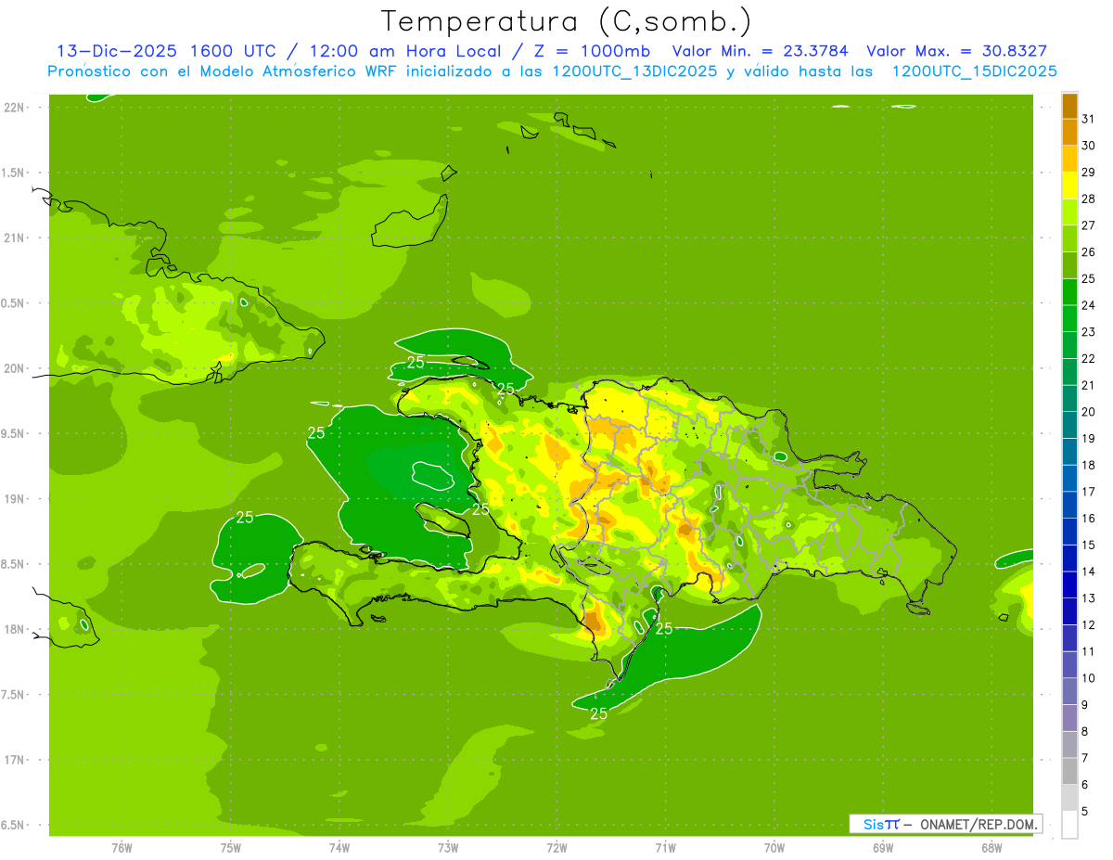Pick the purple legend swatch between 9 and 10
The width and height of the screenshot is (1113, 860).
click(x=1069, y=691)
